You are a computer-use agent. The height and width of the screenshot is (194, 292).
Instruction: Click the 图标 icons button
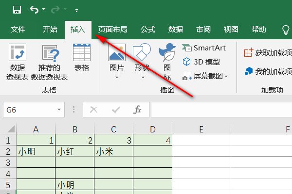click(167, 62)
